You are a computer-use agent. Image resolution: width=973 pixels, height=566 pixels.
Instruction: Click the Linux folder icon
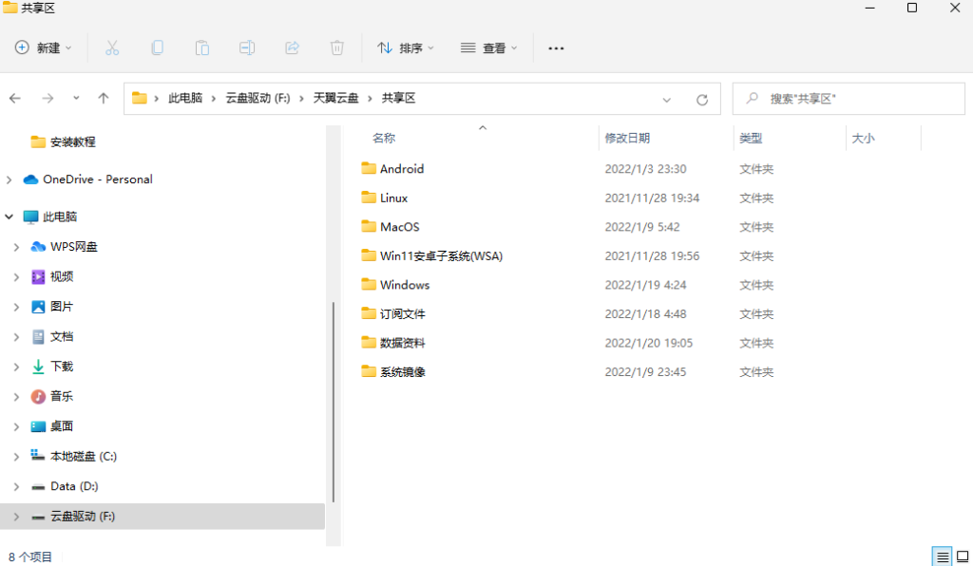coord(369,198)
